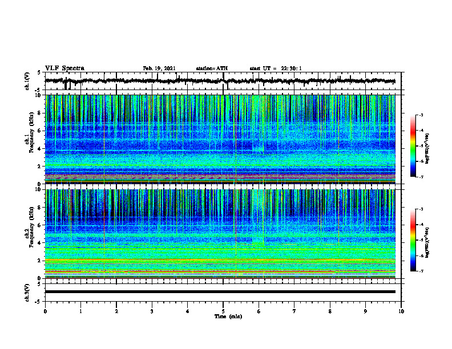
Task: Click the ch.1 "Frequency (kHz)" axis label
Action: [x=31, y=132]
